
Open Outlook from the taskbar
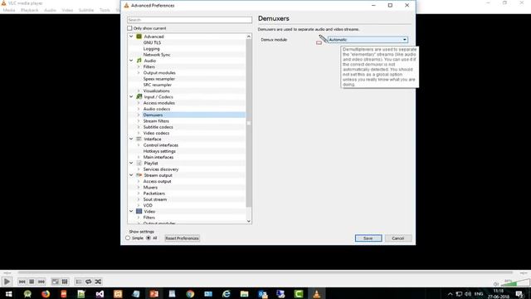(x=262, y=293)
